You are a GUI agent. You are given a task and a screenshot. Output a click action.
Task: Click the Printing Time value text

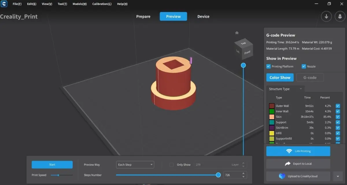292,42
